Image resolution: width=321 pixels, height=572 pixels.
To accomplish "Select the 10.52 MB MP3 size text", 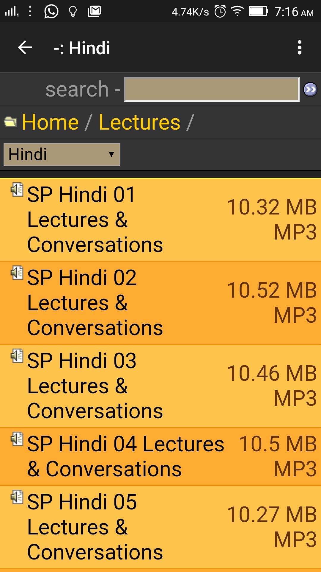I will point(272,303).
